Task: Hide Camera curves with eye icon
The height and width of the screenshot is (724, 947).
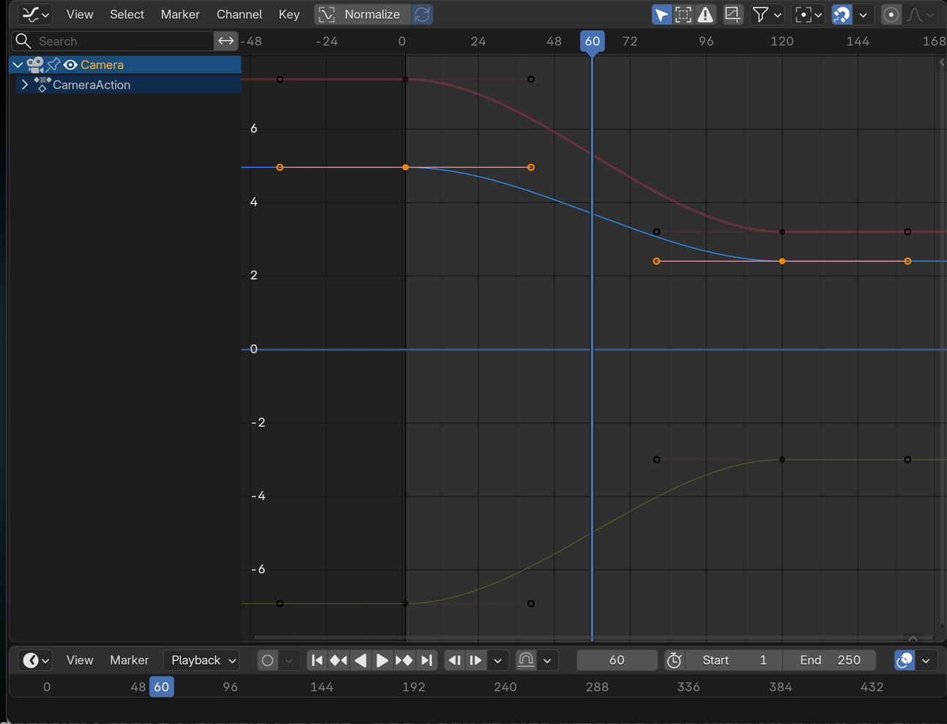Action: coord(70,64)
